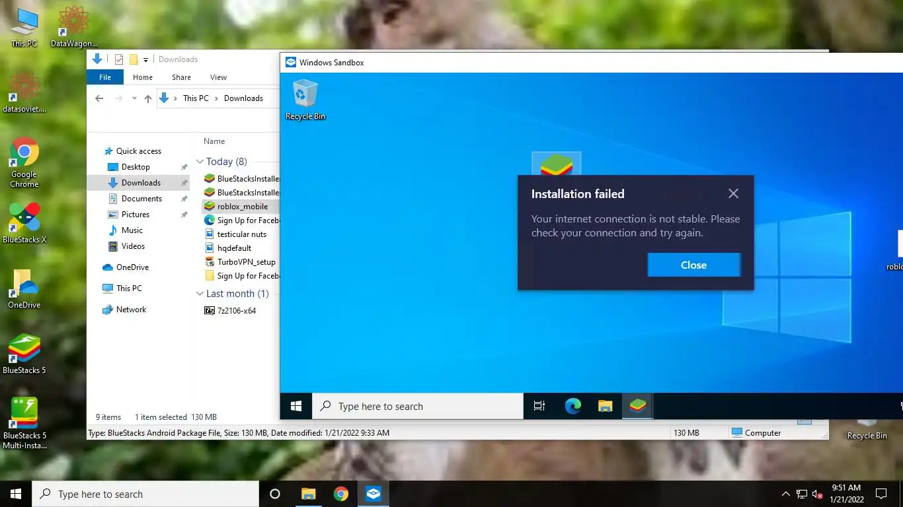Select Documents in navigation pane
Image resolution: width=903 pixels, height=507 pixels.
[141, 199]
